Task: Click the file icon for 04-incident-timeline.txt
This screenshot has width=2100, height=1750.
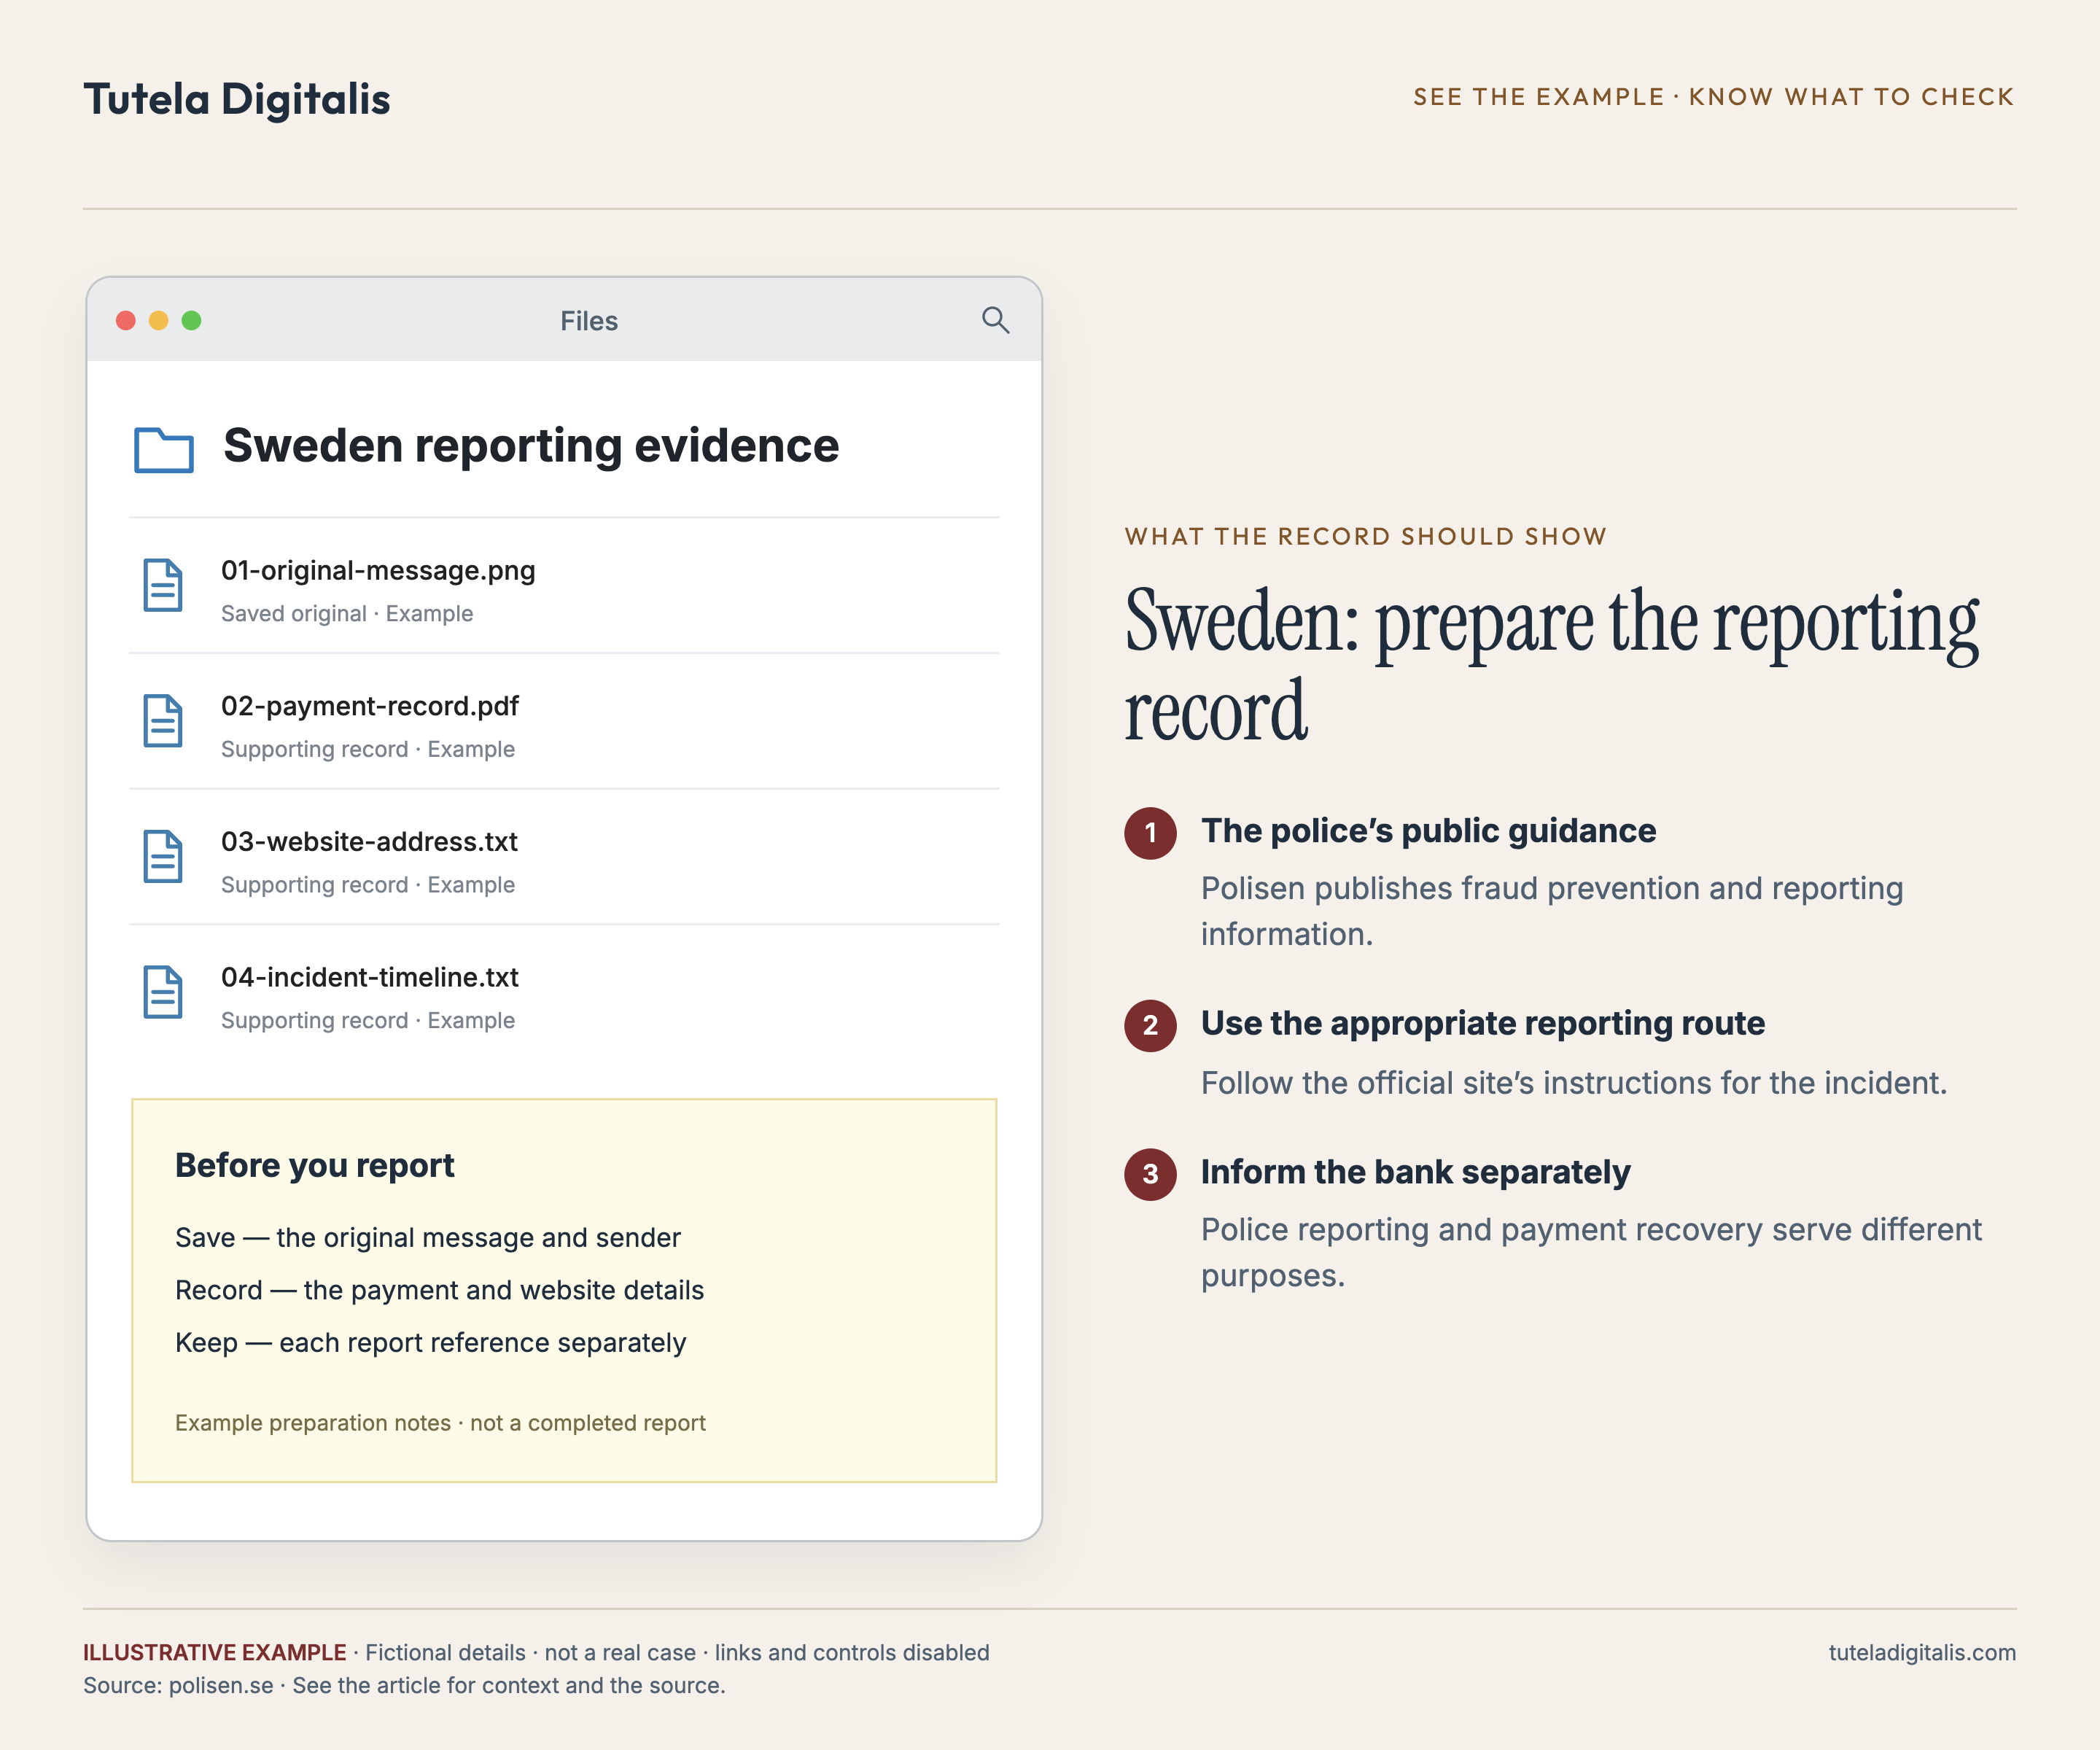Action: pyautogui.click(x=163, y=992)
